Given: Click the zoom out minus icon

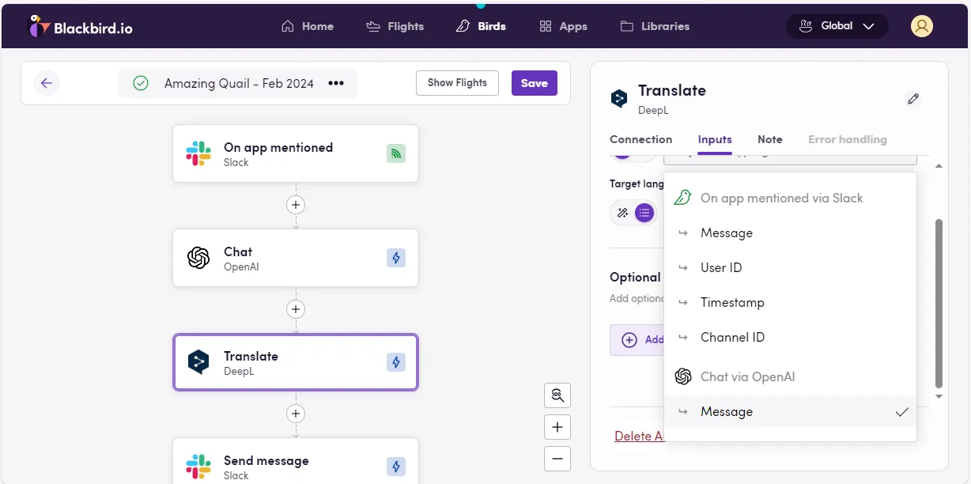Looking at the screenshot, I should click(557, 458).
